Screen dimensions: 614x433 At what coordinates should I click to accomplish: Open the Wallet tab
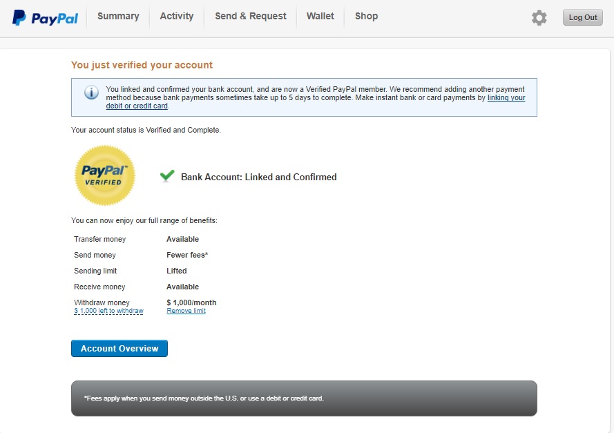[320, 16]
